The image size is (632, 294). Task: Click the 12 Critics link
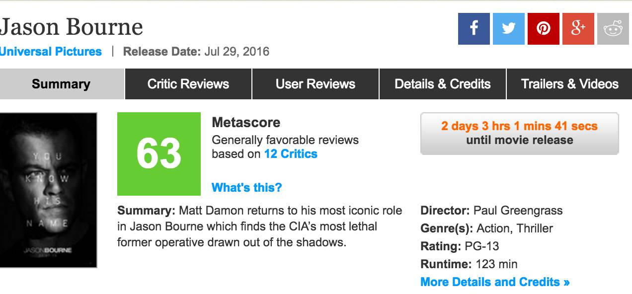point(291,154)
